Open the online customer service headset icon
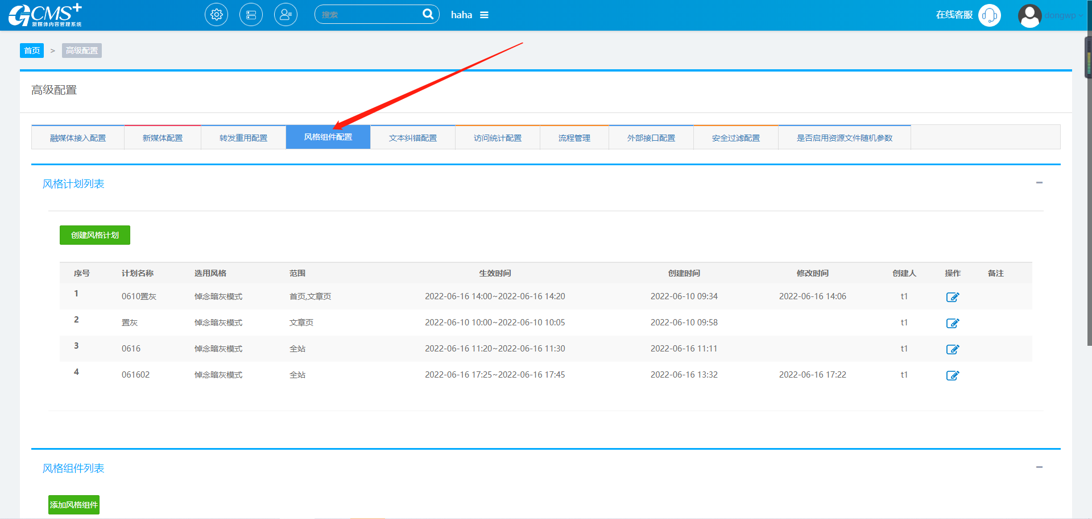The width and height of the screenshot is (1092, 519). point(989,15)
